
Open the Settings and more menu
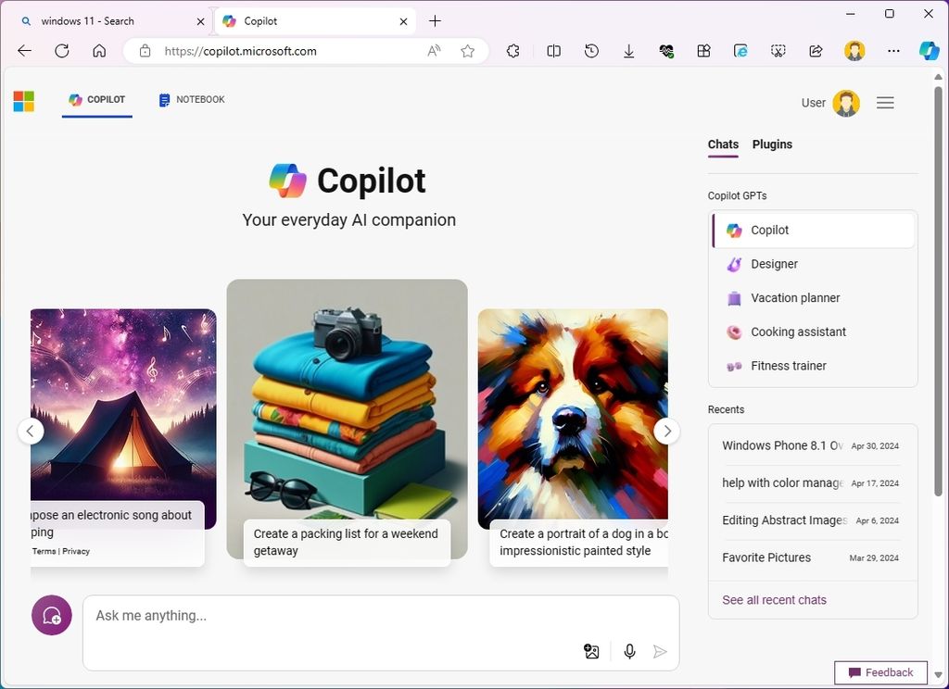892,51
